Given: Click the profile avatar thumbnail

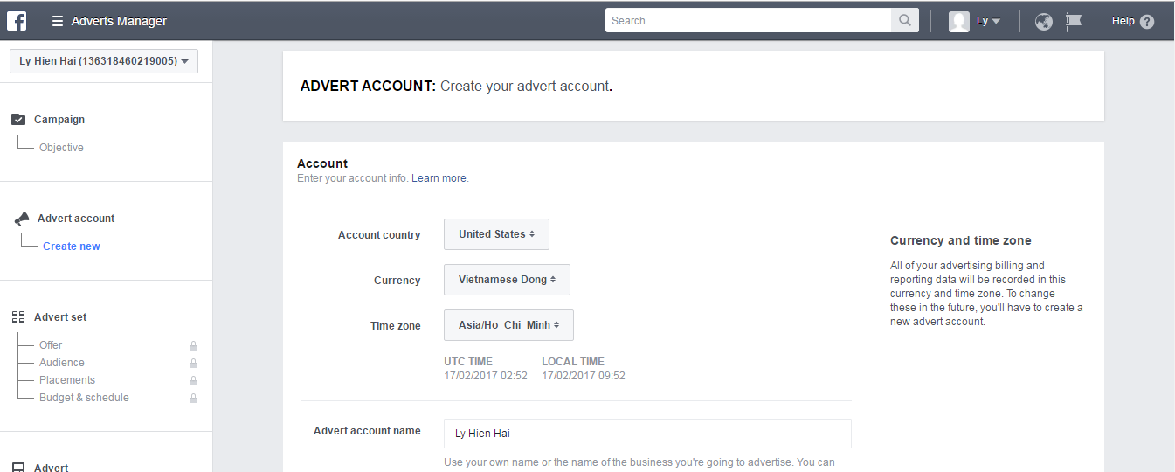Looking at the screenshot, I should tap(959, 22).
